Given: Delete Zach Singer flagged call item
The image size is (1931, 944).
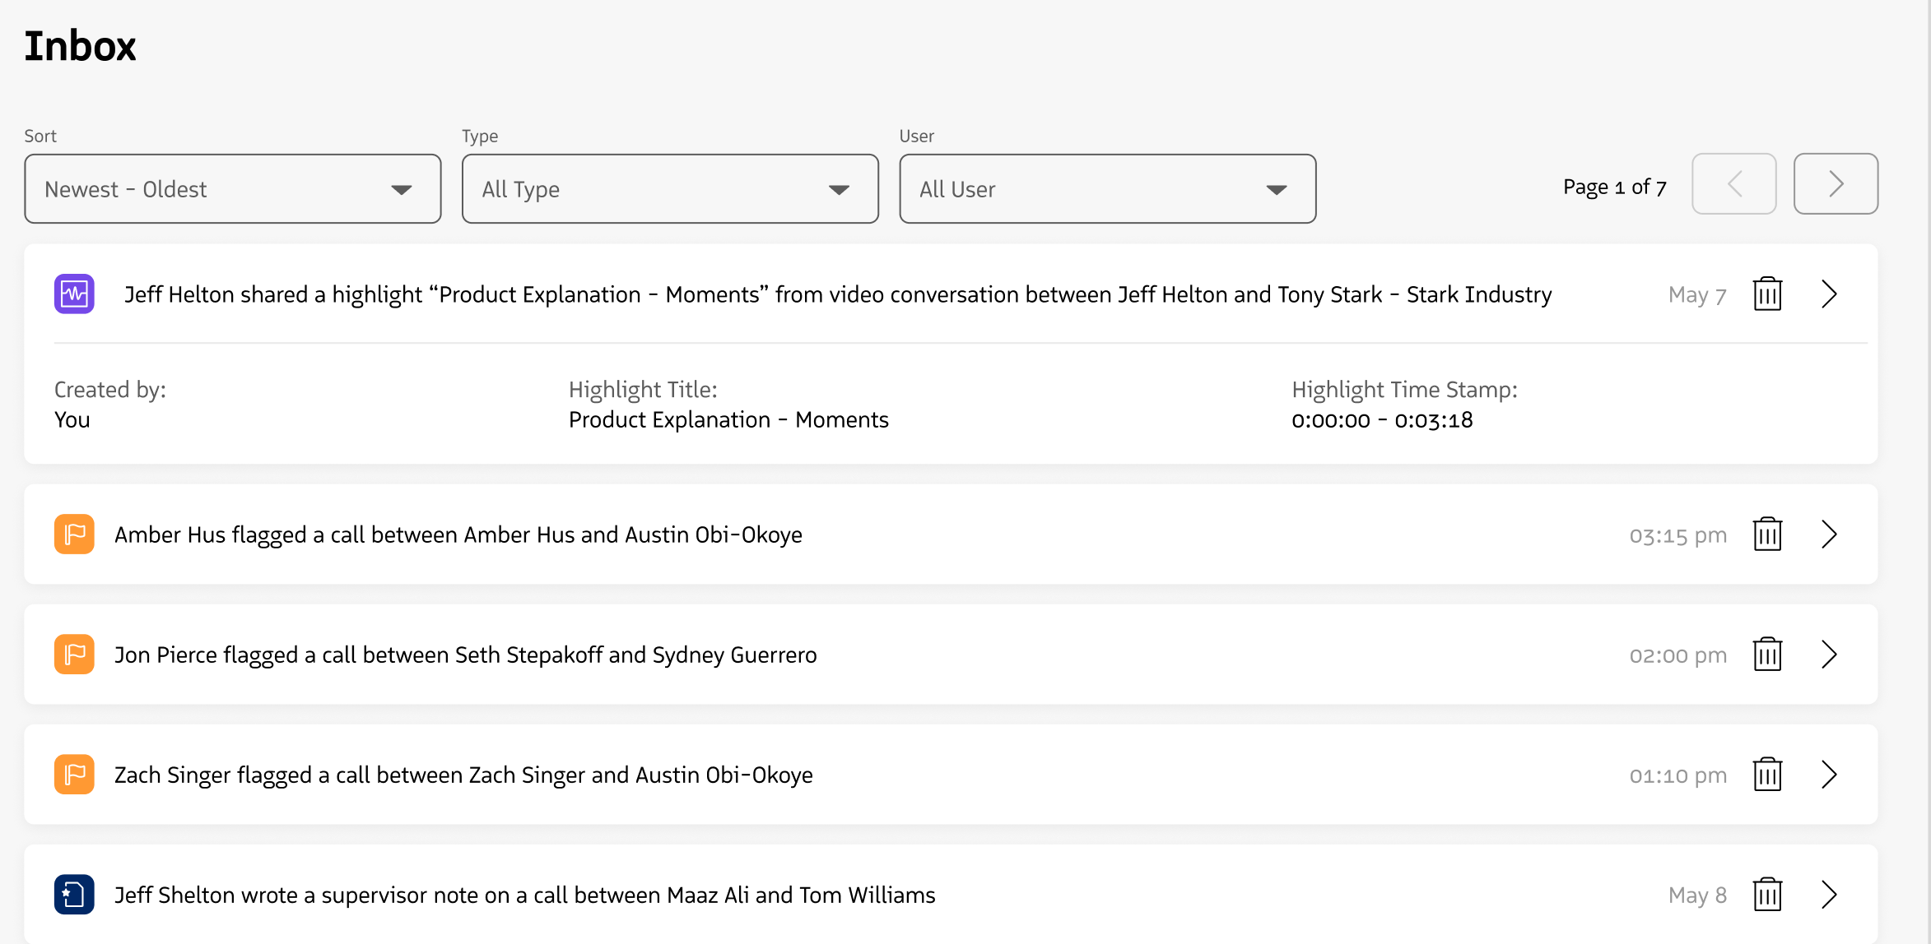Looking at the screenshot, I should (1767, 775).
